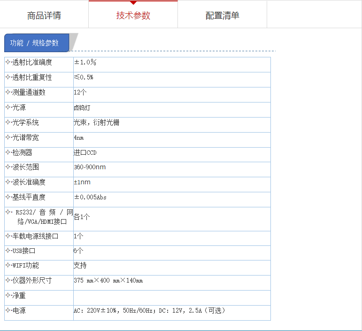This screenshot has width=362, height=331.
Task: Switch to the 配置清单 tab
Action: pos(223,16)
